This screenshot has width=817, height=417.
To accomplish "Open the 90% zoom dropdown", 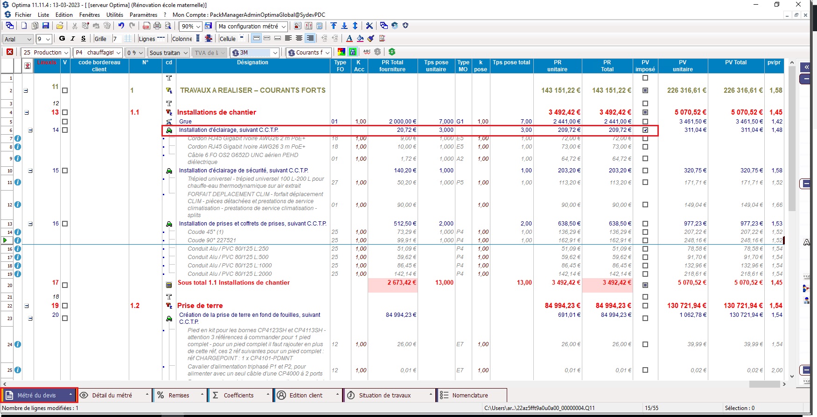I will tap(198, 27).
